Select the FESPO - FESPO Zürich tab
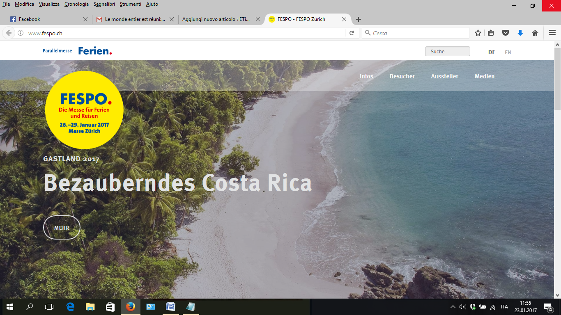The width and height of the screenshot is (561, 315). [307, 19]
